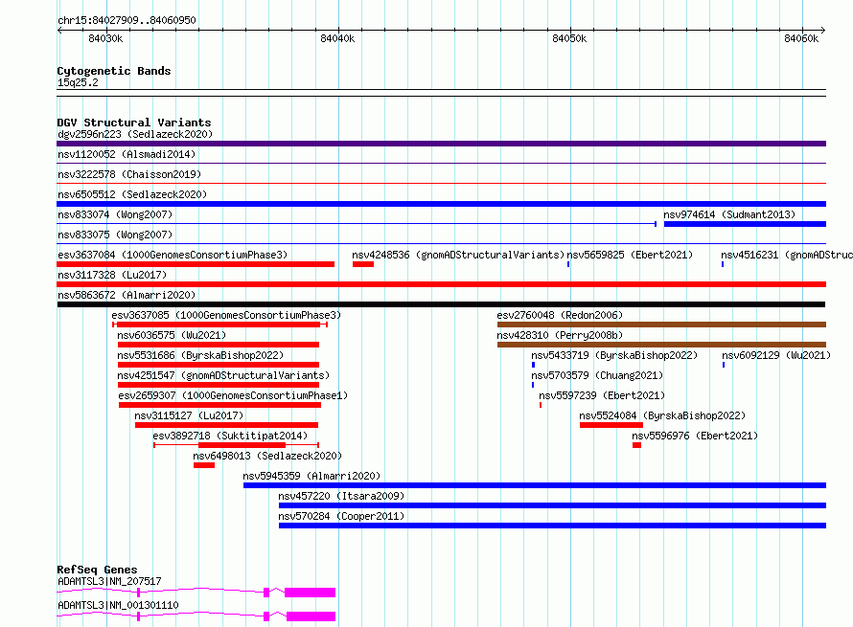Open nsv5659825 (Ebert2021) variant label
Screen dimensions: 853x627
coord(630,255)
